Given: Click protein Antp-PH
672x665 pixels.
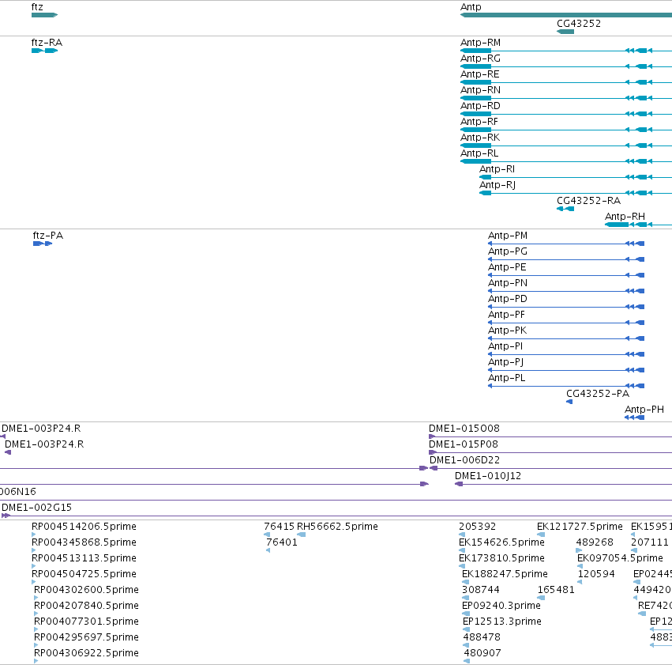Looking at the screenshot, I should tap(644, 410).
